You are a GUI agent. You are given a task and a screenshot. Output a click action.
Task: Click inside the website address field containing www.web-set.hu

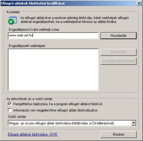coord(53,35)
